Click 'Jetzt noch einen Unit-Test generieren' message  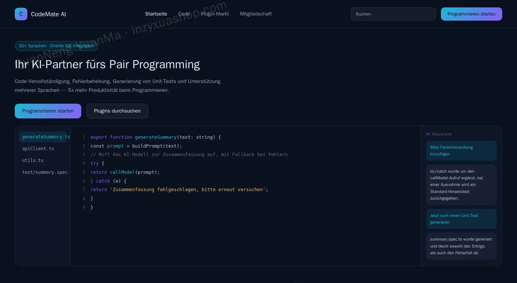[x=461, y=219]
